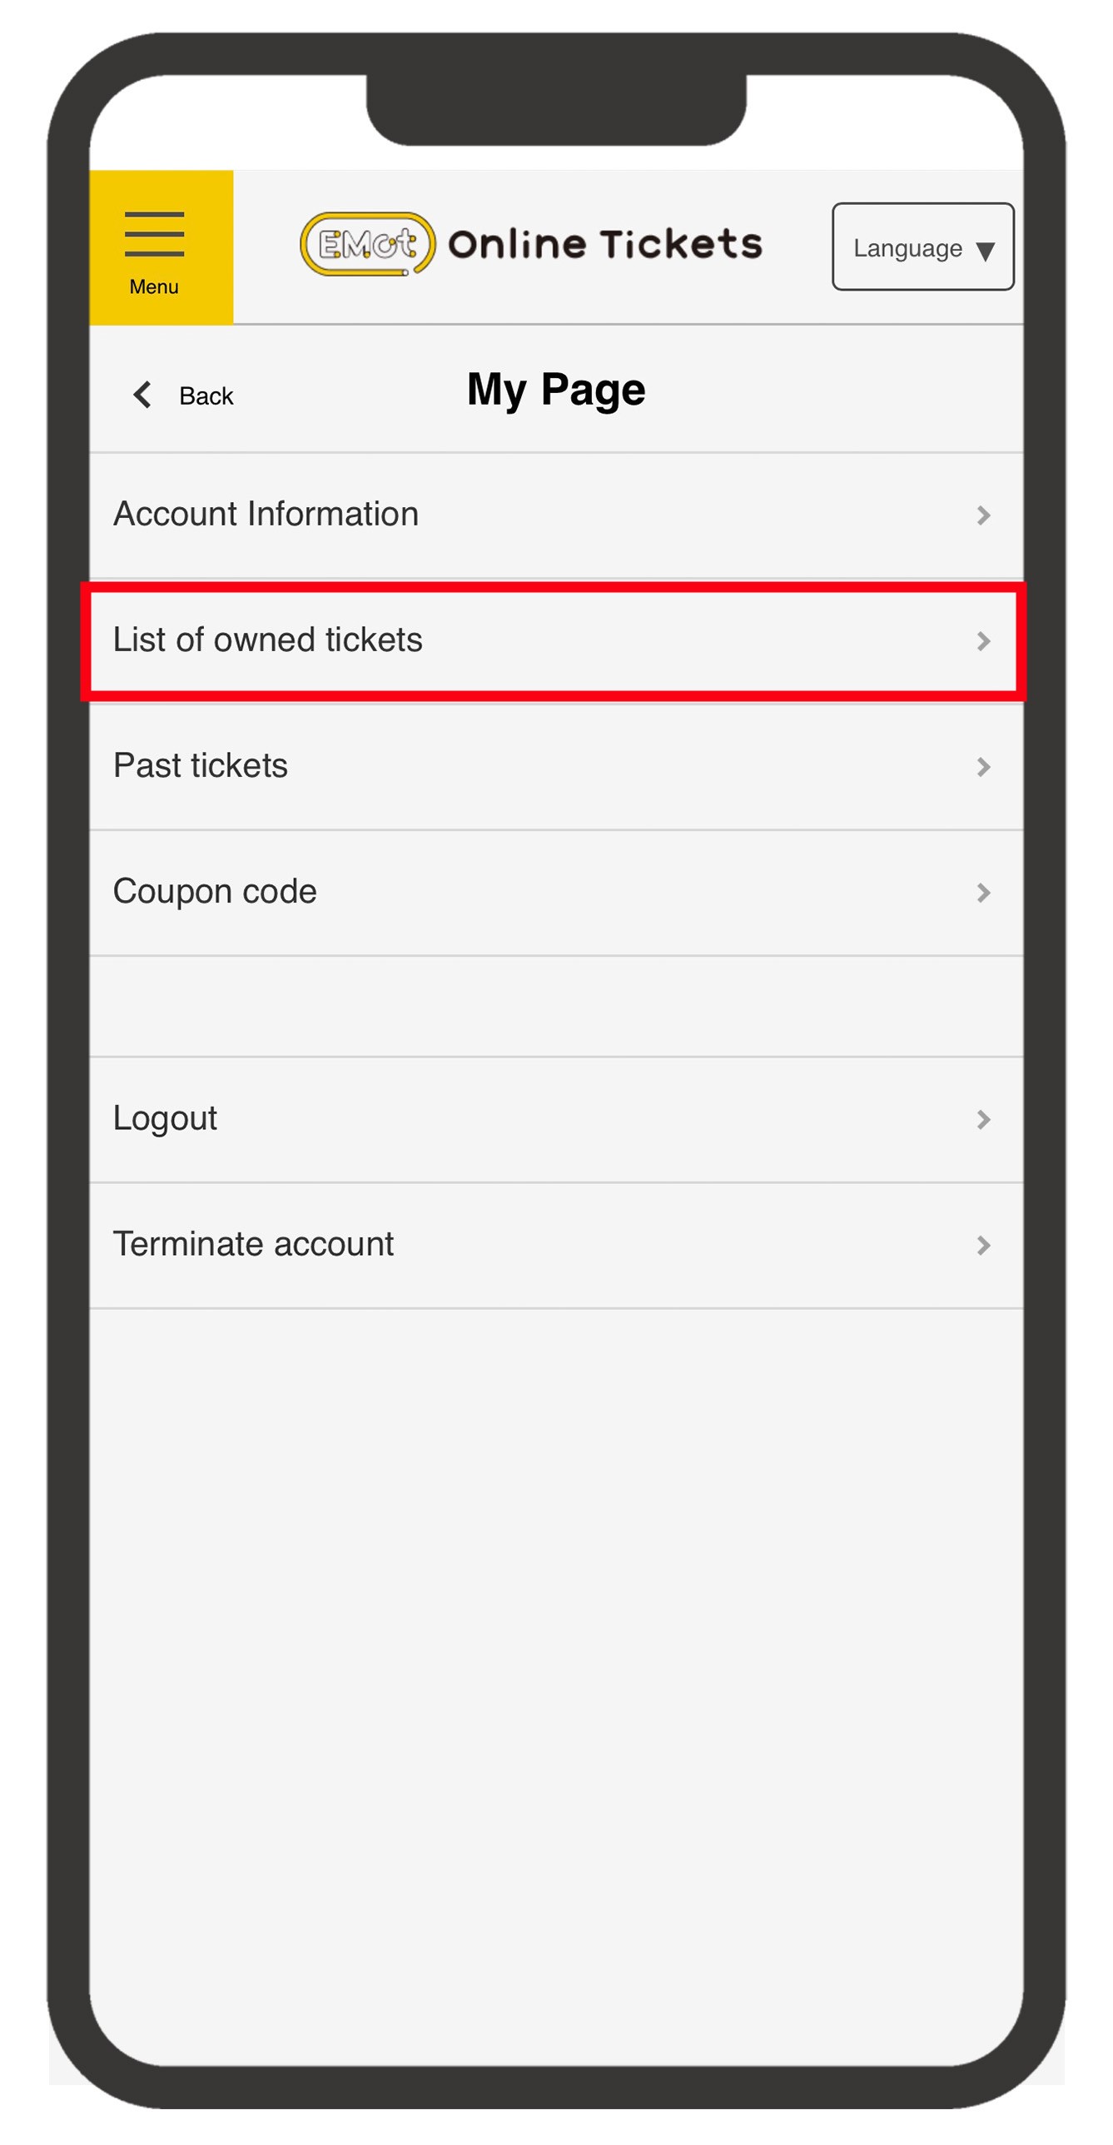The width and height of the screenshot is (1113, 2145).
Task: Click the EMot logo badge
Action: click(367, 244)
